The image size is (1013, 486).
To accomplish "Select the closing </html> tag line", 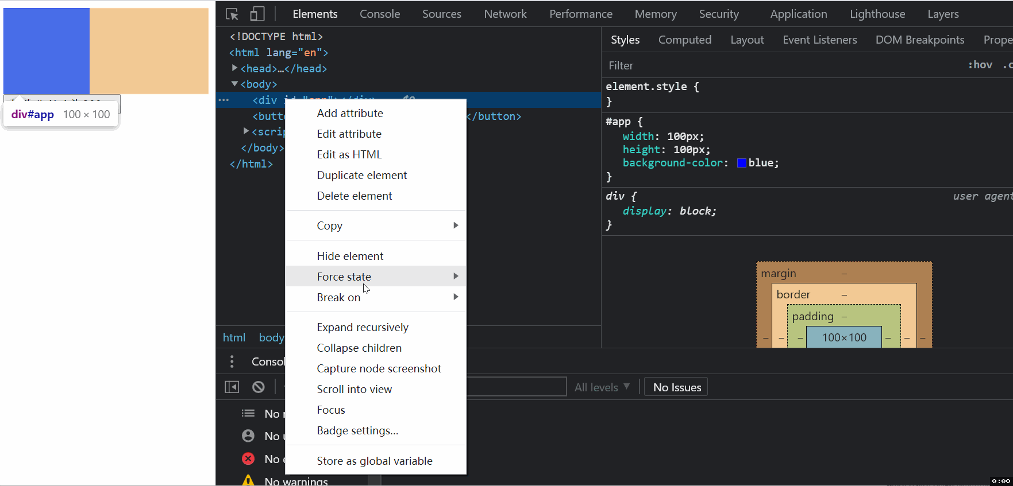I will click(251, 164).
